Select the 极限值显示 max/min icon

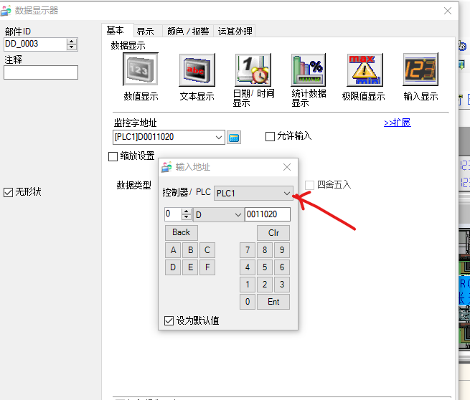pos(365,70)
